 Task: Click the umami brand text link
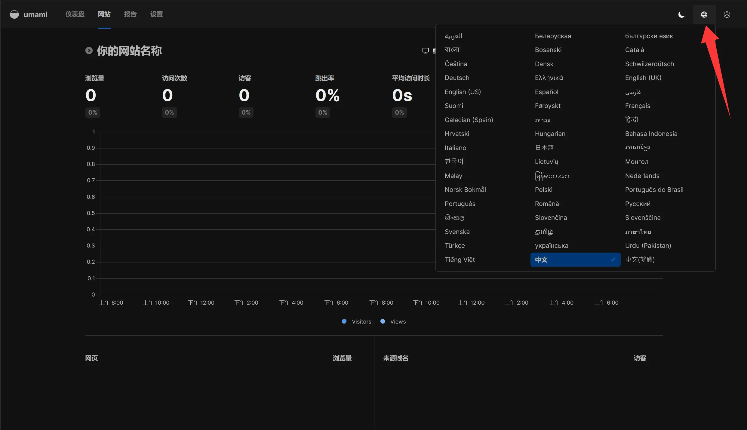click(35, 14)
